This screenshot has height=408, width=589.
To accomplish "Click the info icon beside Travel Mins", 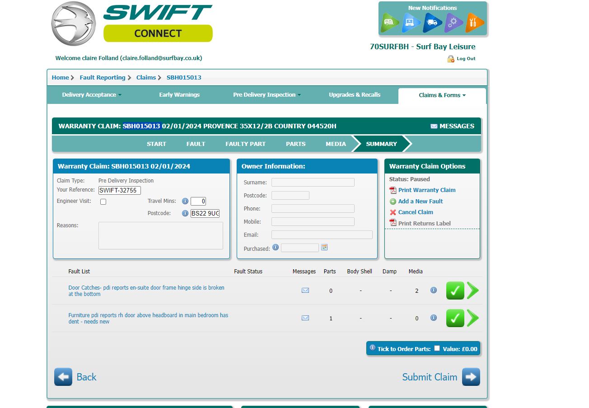I will click(x=185, y=201).
